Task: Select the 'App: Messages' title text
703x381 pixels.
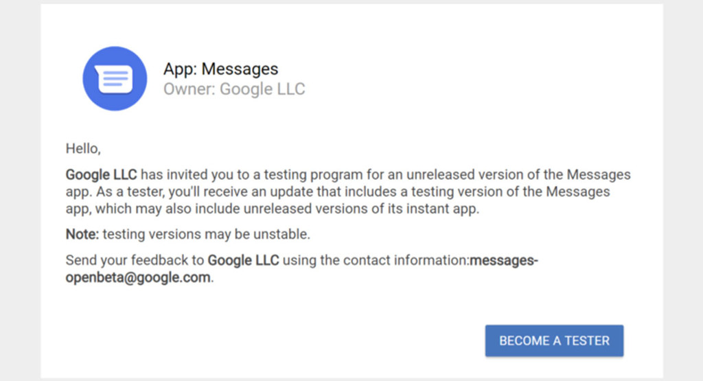Action: point(220,69)
